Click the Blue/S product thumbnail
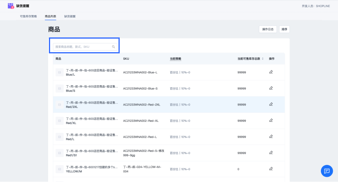The width and height of the screenshot is (338, 182). pos(60,88)
